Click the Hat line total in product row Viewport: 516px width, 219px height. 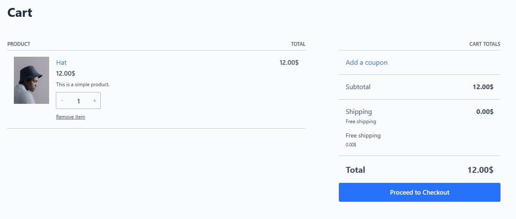point(289,63)
